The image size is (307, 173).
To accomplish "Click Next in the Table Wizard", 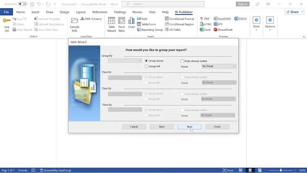I will [189, 127].
